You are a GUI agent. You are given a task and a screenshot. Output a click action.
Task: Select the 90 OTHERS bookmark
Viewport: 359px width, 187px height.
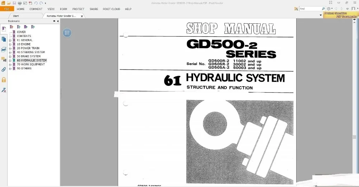(24, 69)
